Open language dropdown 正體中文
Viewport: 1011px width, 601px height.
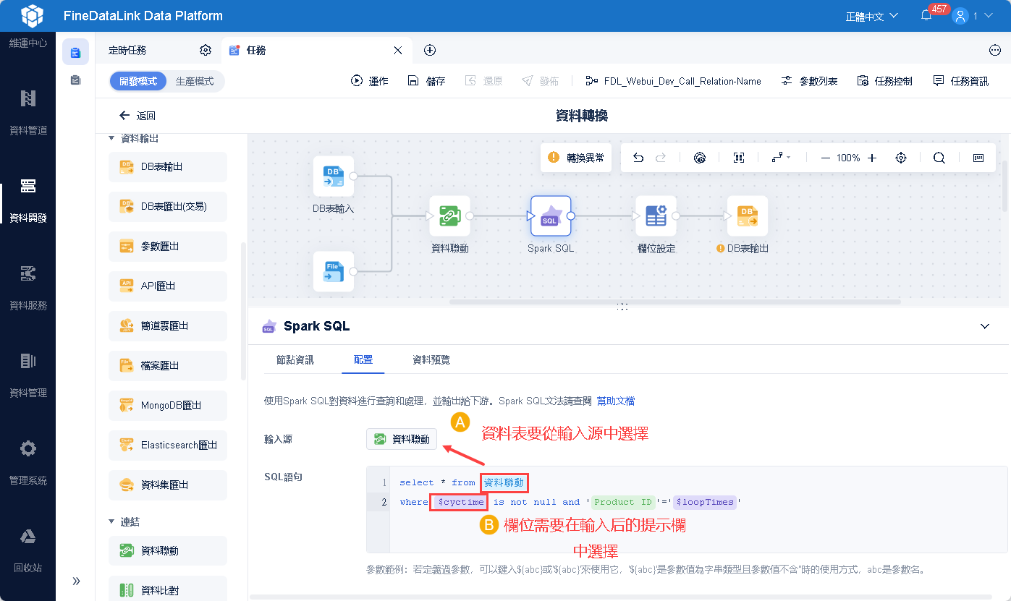[872, 16]
